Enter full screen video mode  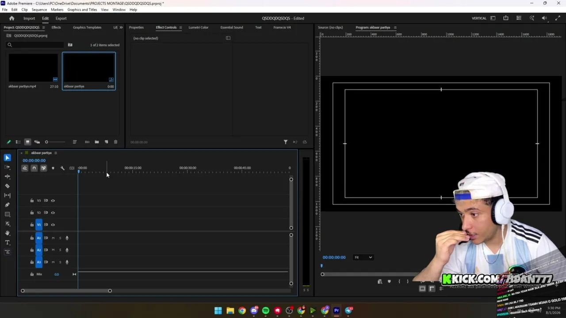[x=557, y=18]
